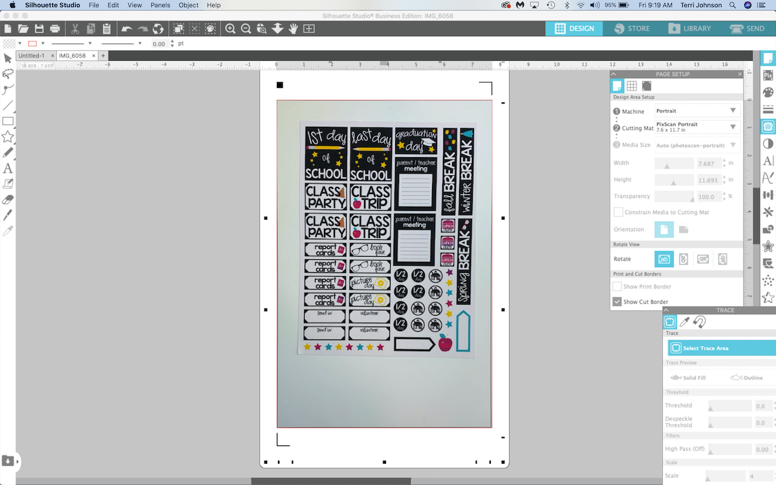Screen dimensions: 776x485
Task: Choose the Draw a Rectangle tool
Action: (8, 121)
